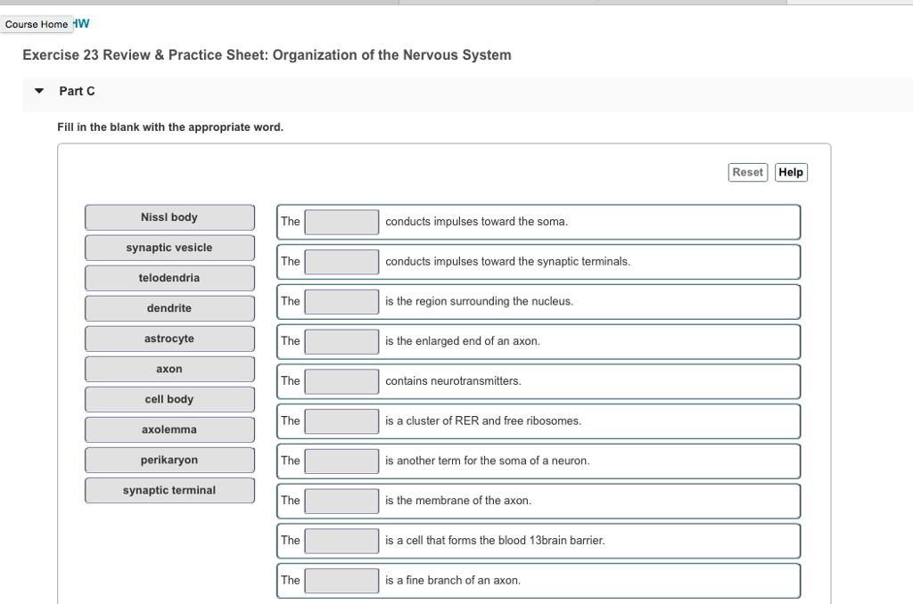
Task: Pick the synaptic terminal word tile
Action: 169,490
